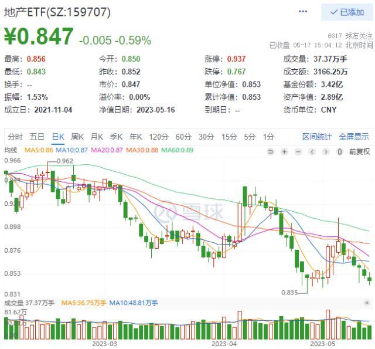Close the volume indicator panel

pyautogui.click(x=367, y=303)
